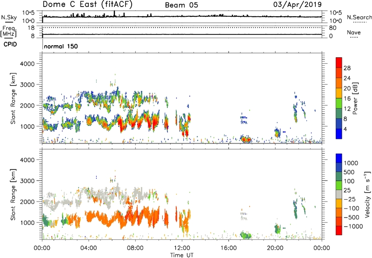Screen dimensions: 372x258
Task: Click the '3000' tick on the power panel
Action: (x=27, y=85)
